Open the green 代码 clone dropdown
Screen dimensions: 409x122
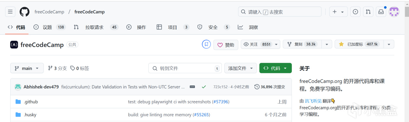[x=275, y=68]
